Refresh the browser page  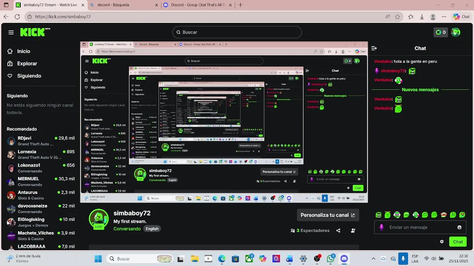pos(17,17)
